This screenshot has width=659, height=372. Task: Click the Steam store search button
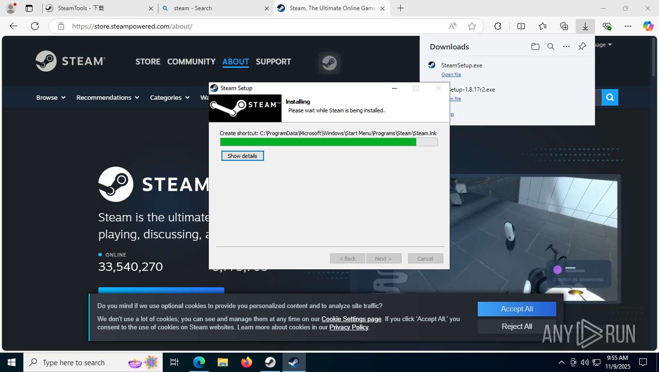click(x=610, y=97)
